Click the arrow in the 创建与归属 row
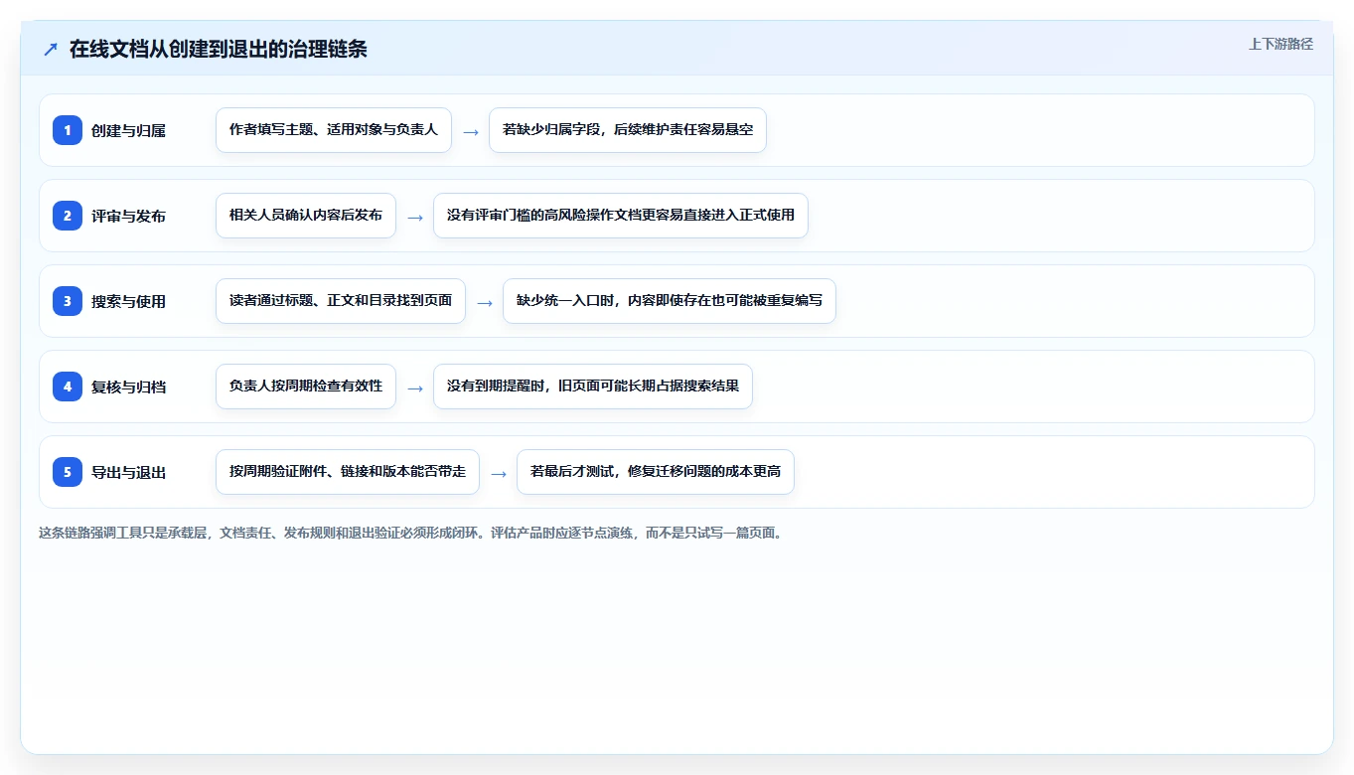Screen dimensions: 1354x775 pos(471,131)
